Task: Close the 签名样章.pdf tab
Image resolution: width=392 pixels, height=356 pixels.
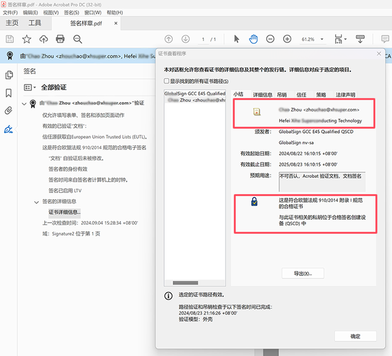Action: click(116, 23)
